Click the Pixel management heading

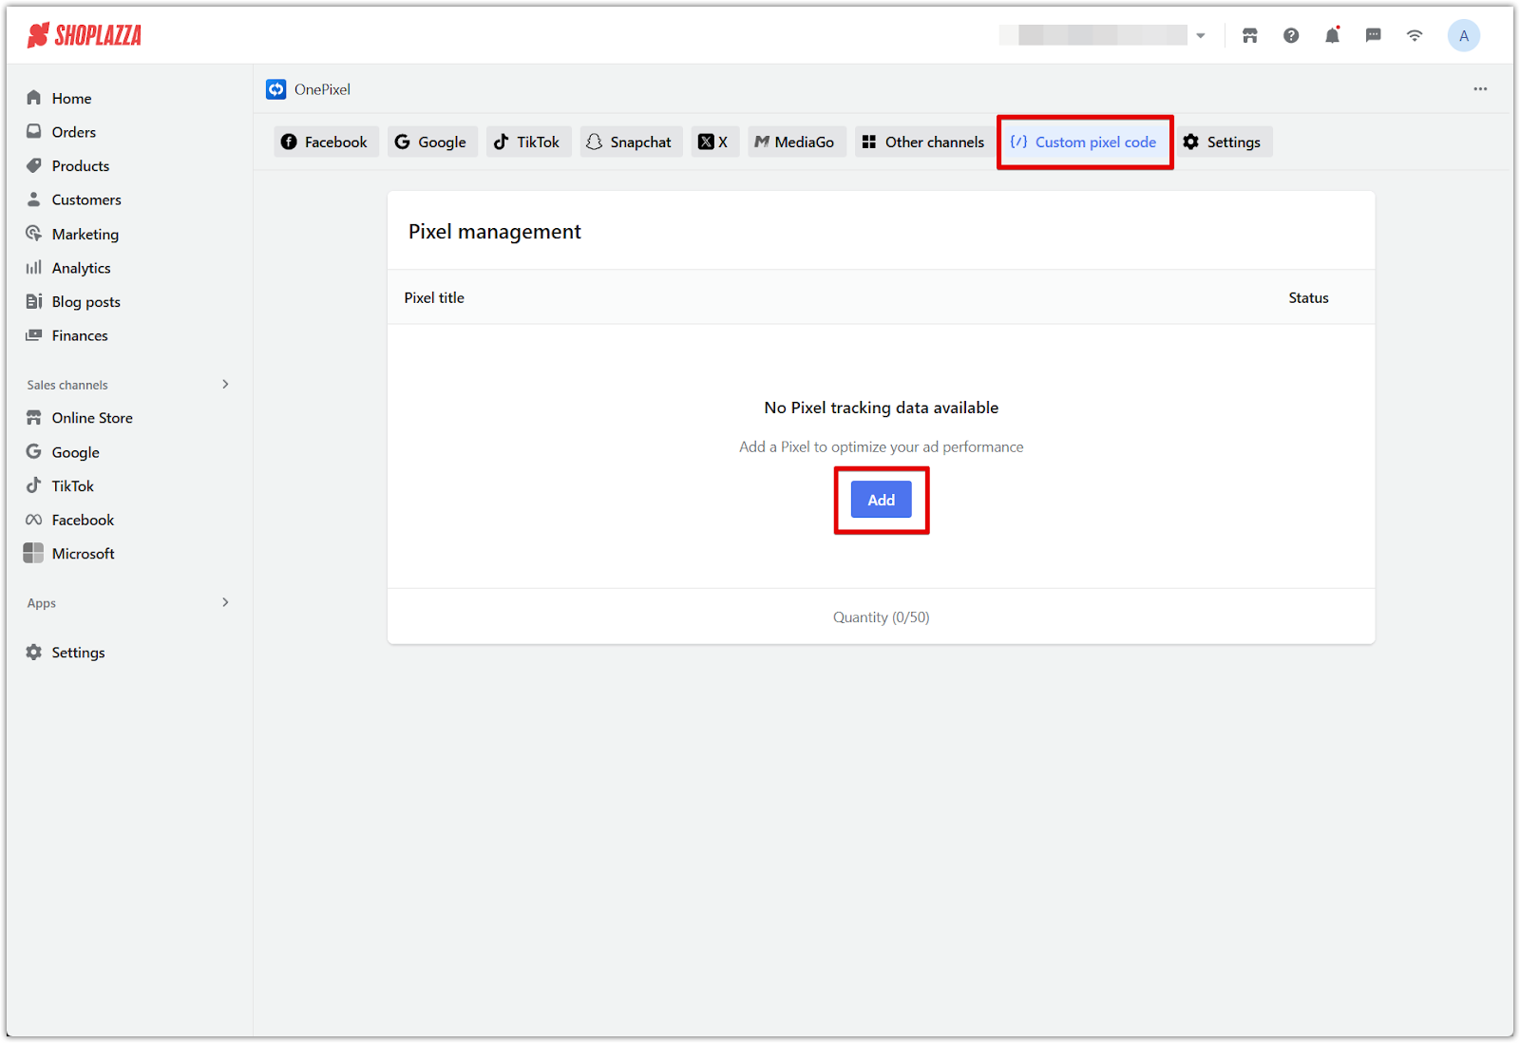495,232
